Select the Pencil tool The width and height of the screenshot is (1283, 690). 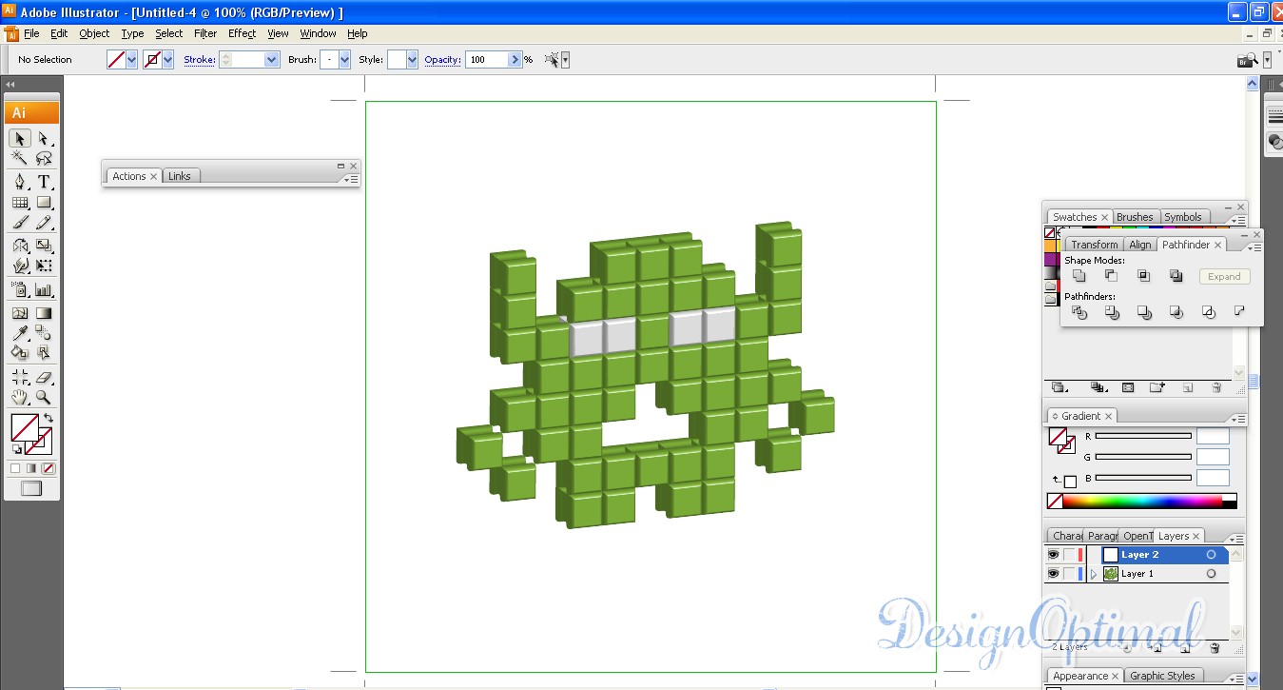(44, 222)
